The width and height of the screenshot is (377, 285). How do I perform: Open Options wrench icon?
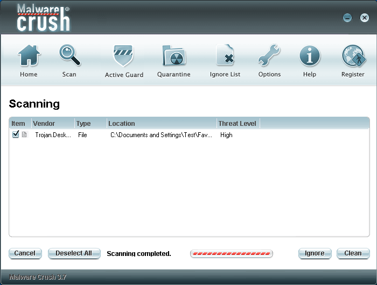coord(269,56)
